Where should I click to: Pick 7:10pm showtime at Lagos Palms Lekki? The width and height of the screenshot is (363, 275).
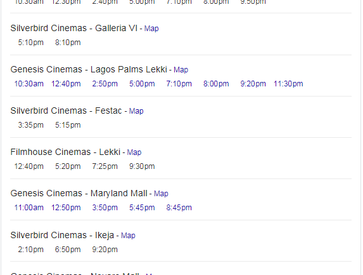pyautogui.click(x=179, y=84)
